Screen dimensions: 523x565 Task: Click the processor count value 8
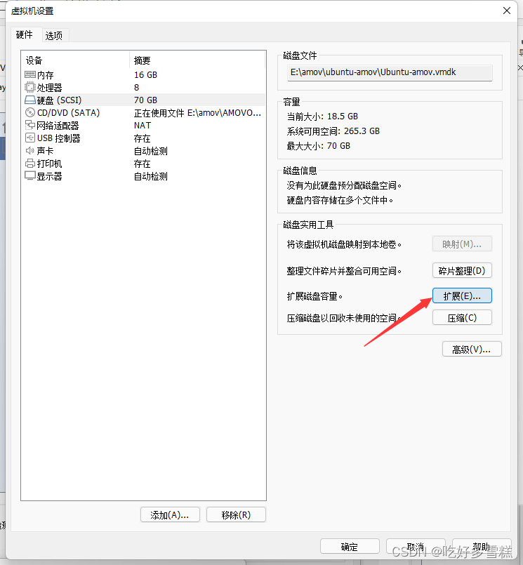pyautogui.click(x=137, y=88)
